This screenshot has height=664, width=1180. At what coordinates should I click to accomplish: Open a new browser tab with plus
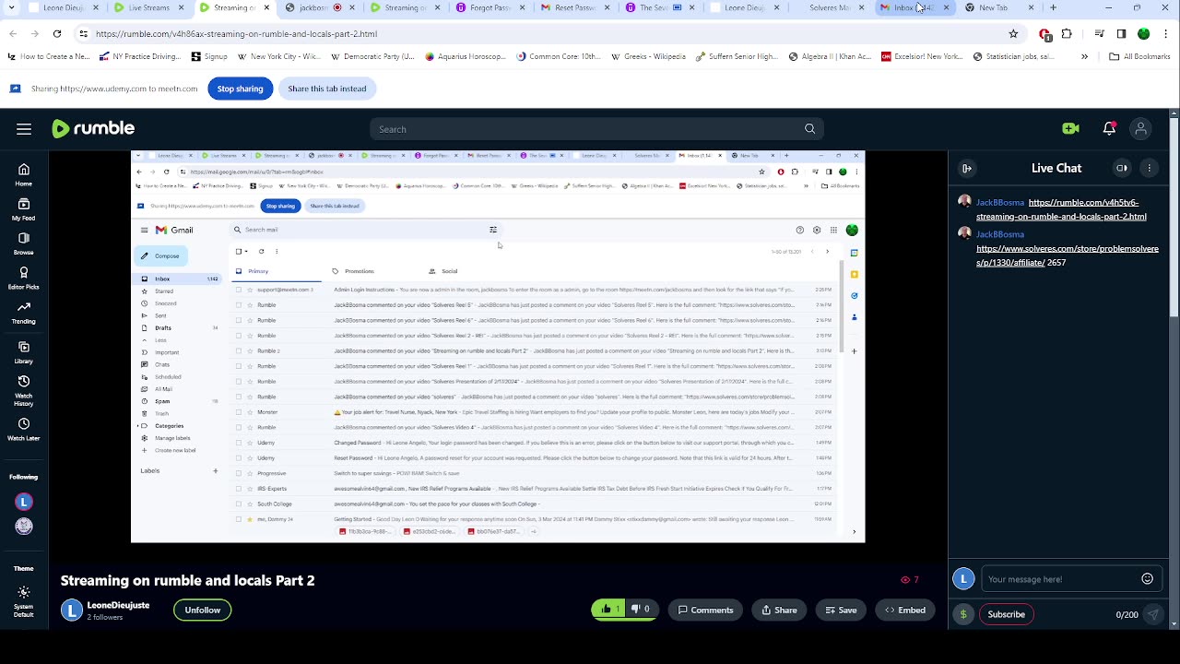tap(1053, 7)
